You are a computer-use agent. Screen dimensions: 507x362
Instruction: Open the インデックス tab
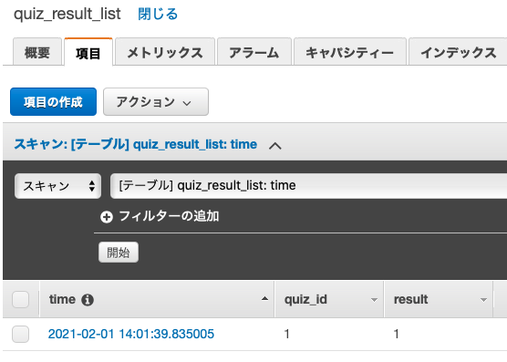tap(459, 52)
